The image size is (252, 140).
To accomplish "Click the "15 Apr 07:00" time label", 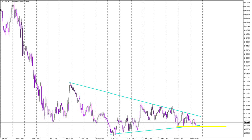I will click(68, 138).
